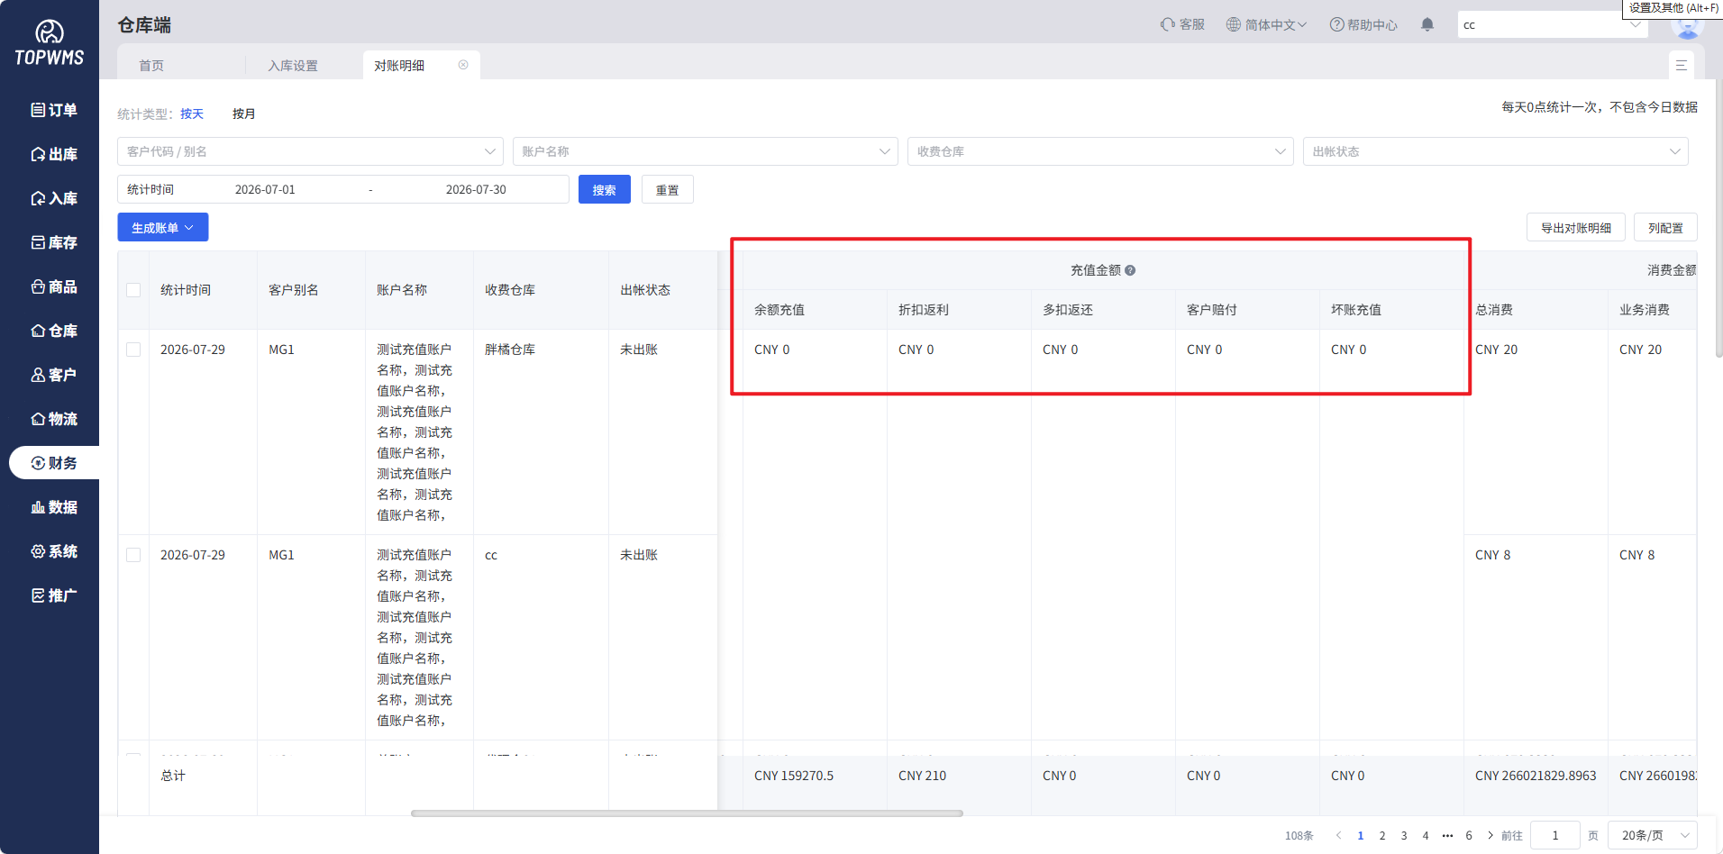Go to page 6
The height and width of the screenshot is (854, 1723).
(1469, 835)
